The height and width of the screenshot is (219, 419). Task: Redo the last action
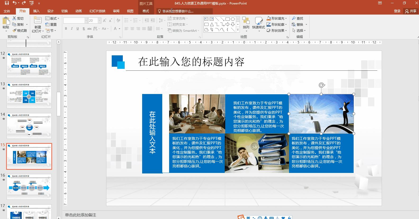(x=24, y=3)
